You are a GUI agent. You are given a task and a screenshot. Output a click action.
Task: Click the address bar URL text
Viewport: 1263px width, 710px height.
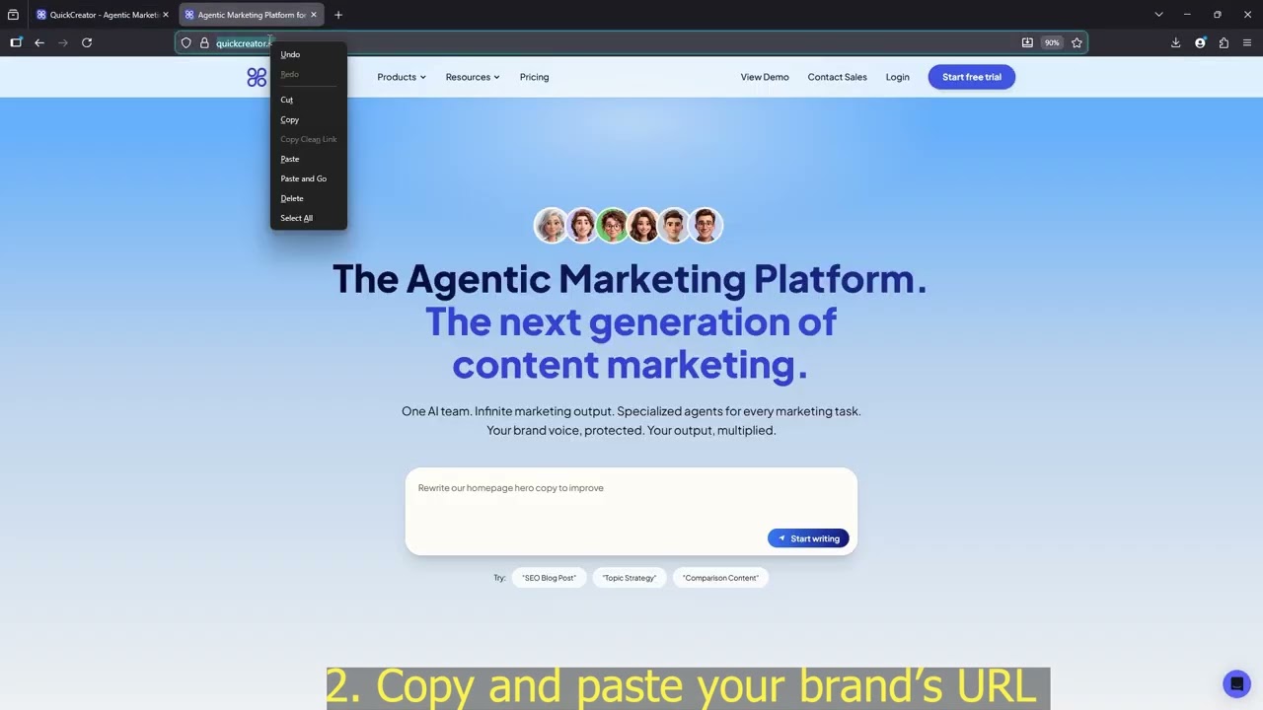tap(243, 43)
